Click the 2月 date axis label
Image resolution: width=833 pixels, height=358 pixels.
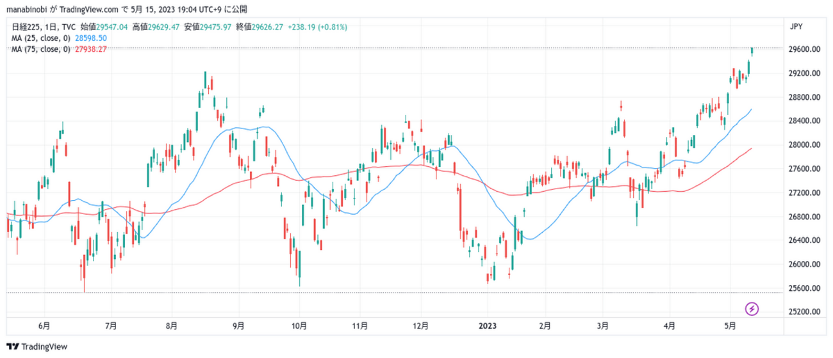pyautogui.click(x=545, y=325)
